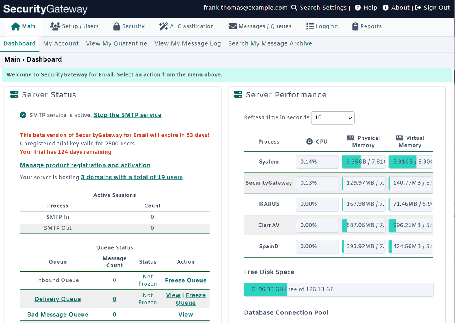Freeze the Inbound Queue
This screenshot has width=455, height=323.
[x=186, y=280]
